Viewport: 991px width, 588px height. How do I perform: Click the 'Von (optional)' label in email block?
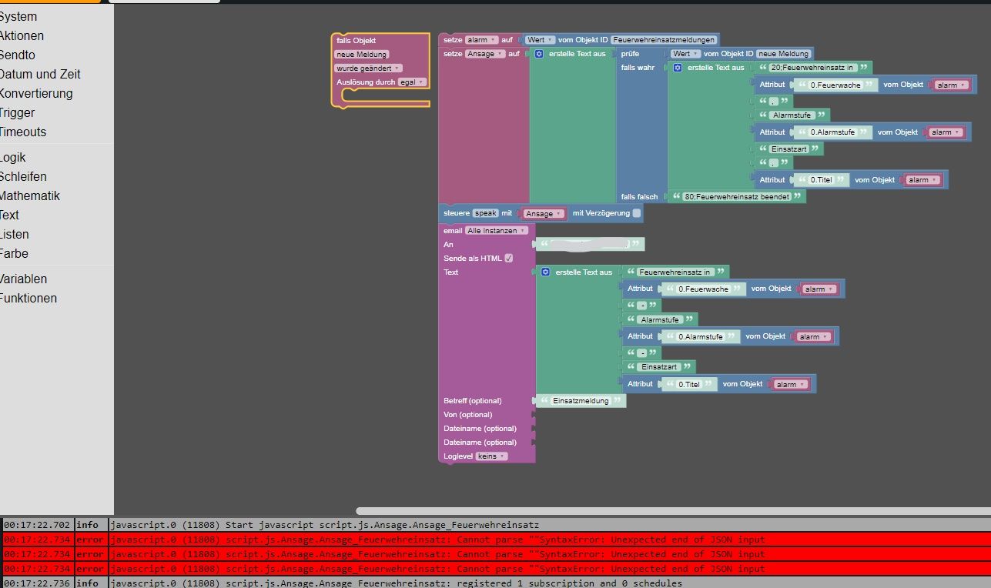point(468,415)
